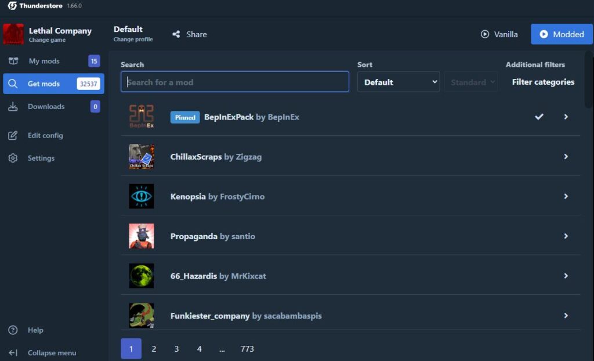Open Filter categories
The image size is (594, 361).
[543, 82]
